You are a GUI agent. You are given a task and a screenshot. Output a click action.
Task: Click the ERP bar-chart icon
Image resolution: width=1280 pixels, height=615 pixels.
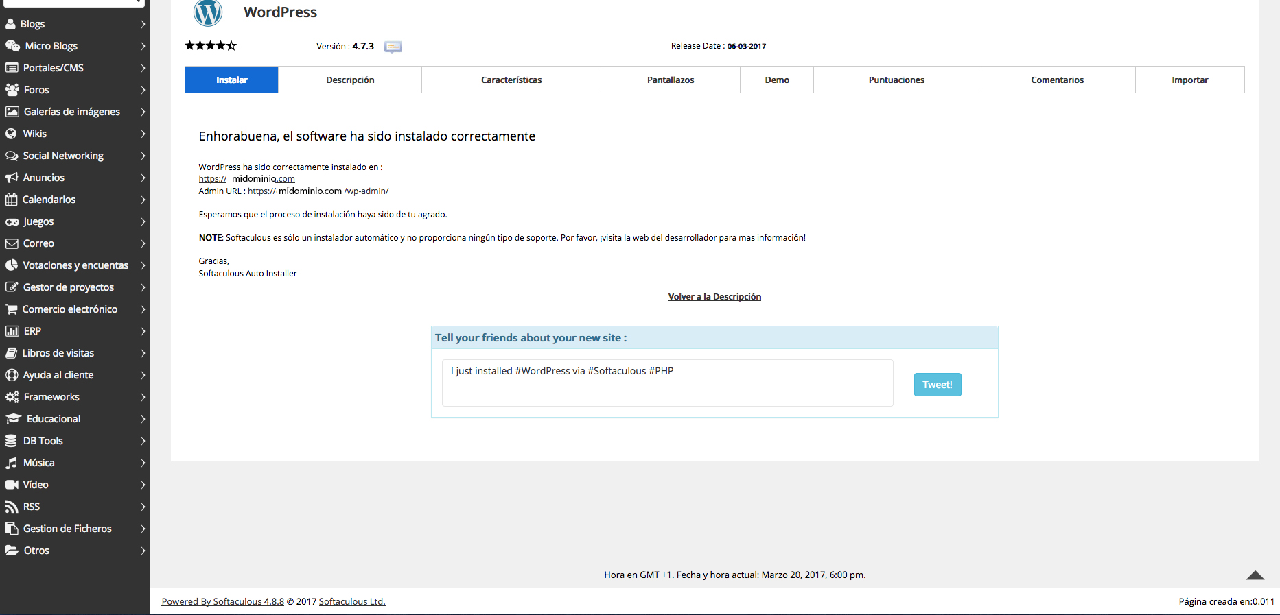click(x=12, y=331)
